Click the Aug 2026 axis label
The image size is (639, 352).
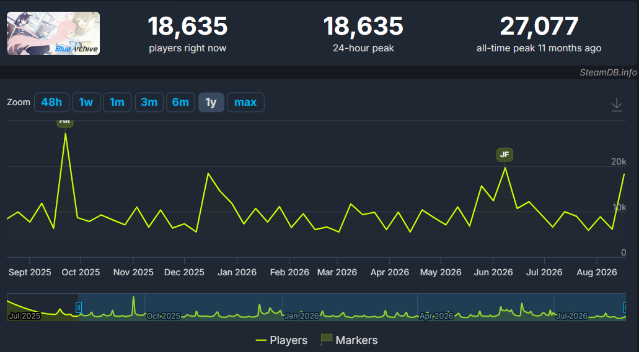[597, 272]
